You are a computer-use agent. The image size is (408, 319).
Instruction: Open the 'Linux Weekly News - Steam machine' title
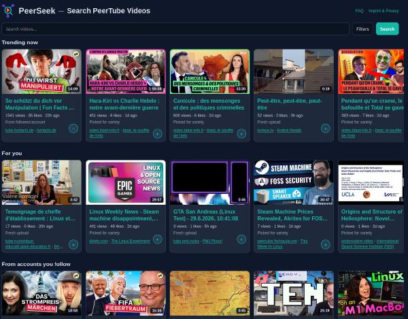[124, 215]
